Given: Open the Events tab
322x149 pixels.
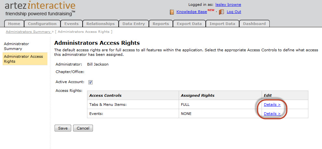Looking at the screenshot, I should coord(71,24).
